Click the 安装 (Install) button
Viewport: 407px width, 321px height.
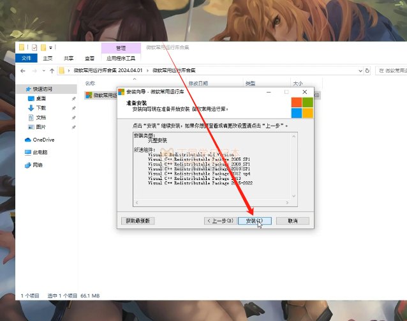pyautogui.click(x=255, y=221)
